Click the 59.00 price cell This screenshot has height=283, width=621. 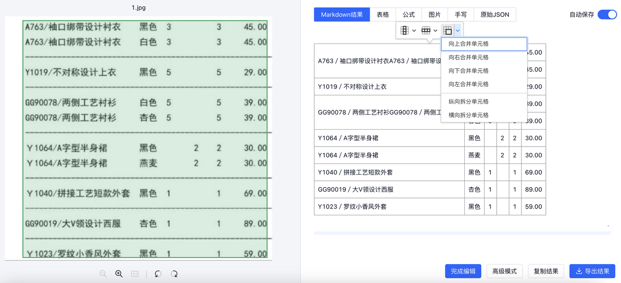534,207
